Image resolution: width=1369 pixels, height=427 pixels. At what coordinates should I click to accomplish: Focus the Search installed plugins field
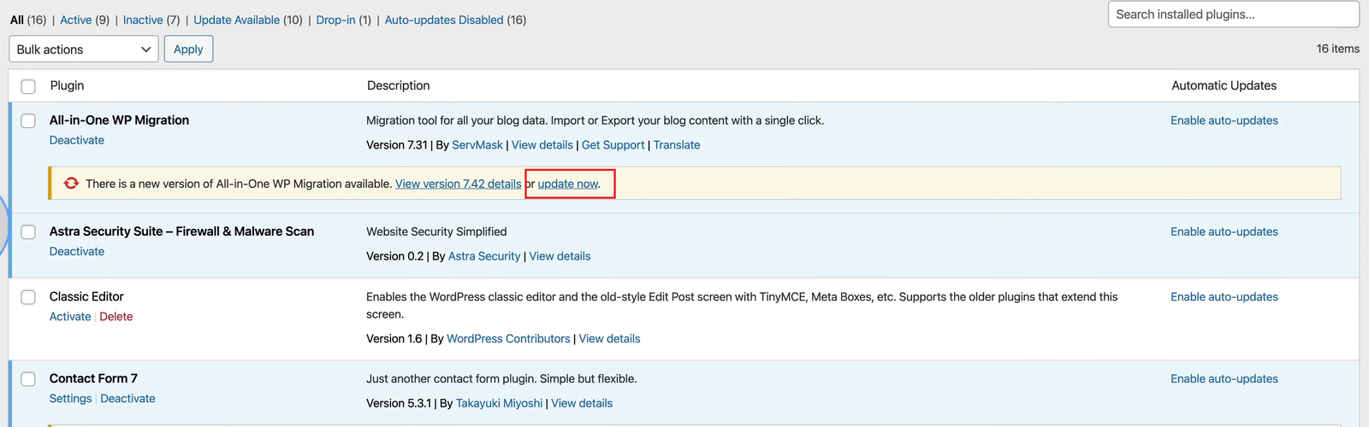1233,15
